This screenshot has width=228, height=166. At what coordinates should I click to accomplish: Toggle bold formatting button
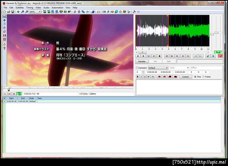click(x=138, y=77)
